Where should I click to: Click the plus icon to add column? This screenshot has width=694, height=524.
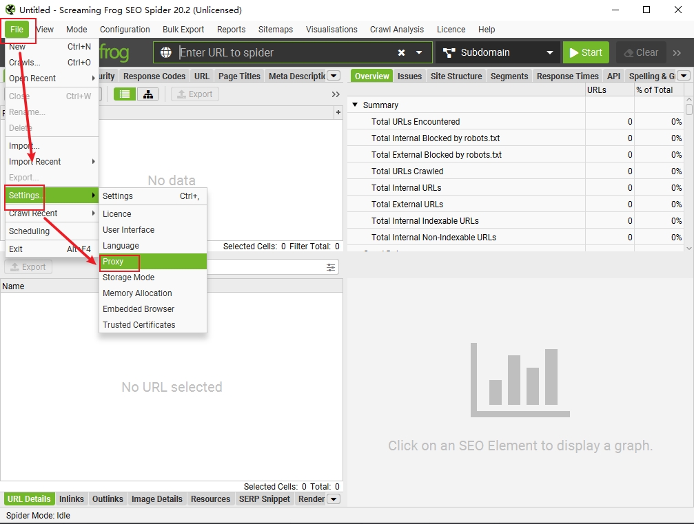tap(338, 112)
